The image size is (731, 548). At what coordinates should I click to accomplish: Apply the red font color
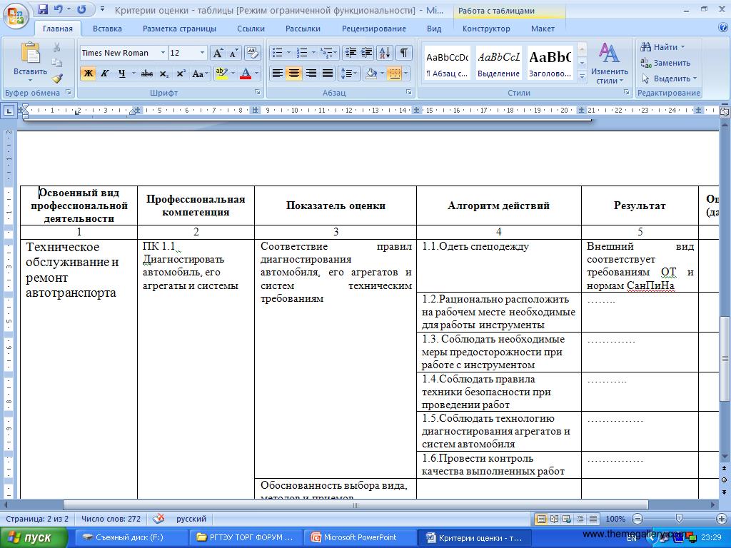246,73
